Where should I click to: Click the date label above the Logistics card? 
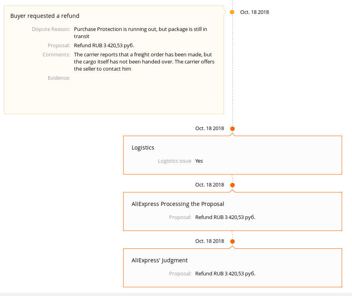click(210, 129)
